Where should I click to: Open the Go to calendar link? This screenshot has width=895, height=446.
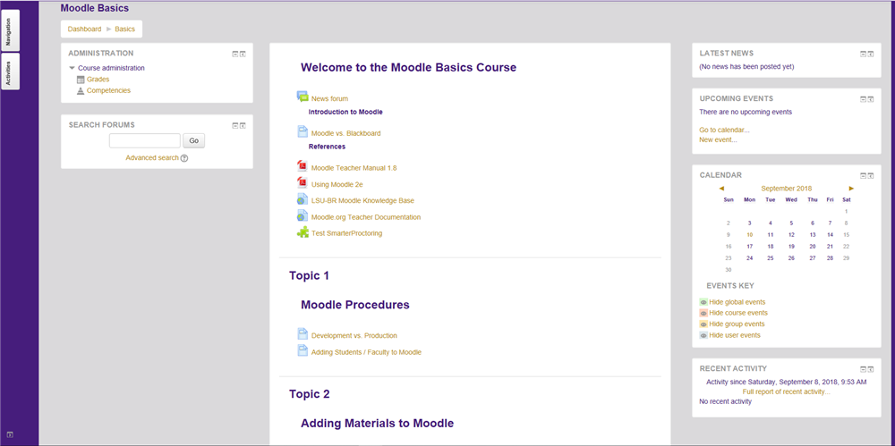click(724, 130)
